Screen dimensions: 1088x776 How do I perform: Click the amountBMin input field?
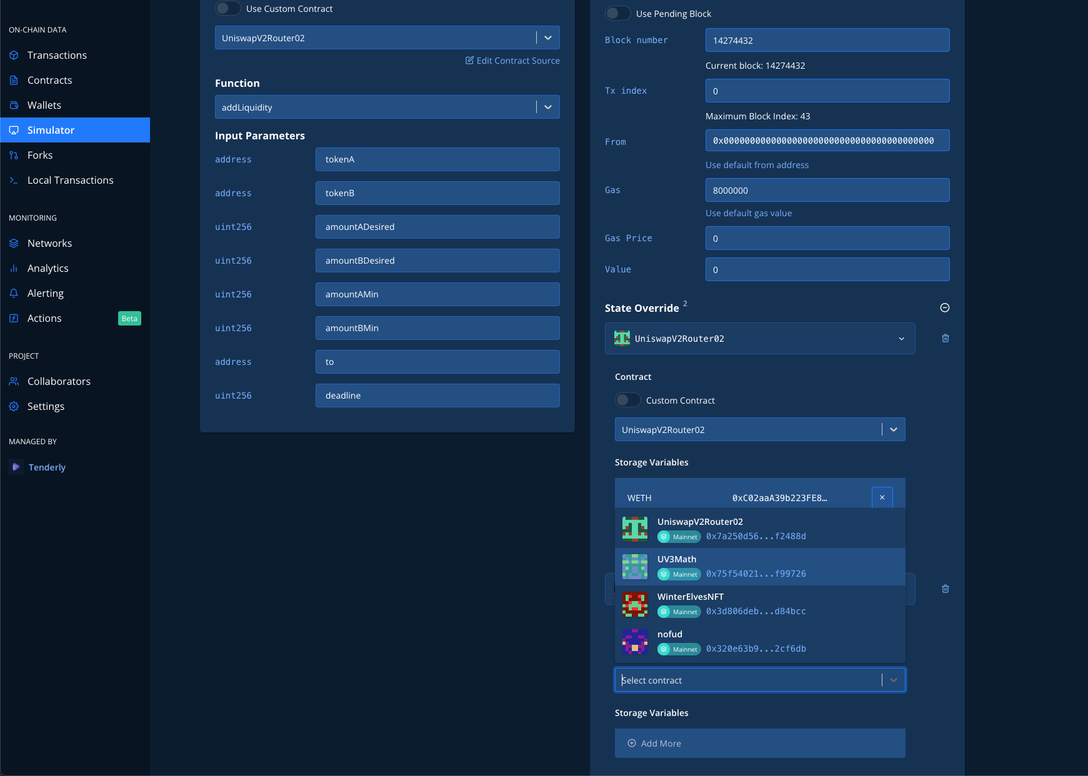pyautogui.click(x=437, y=328)
